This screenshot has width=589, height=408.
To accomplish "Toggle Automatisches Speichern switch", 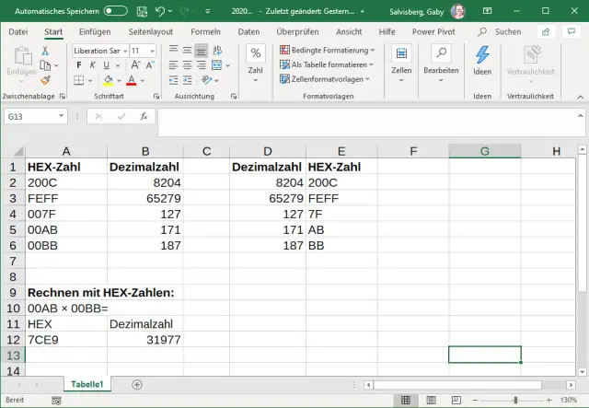I will click(116, 11).
